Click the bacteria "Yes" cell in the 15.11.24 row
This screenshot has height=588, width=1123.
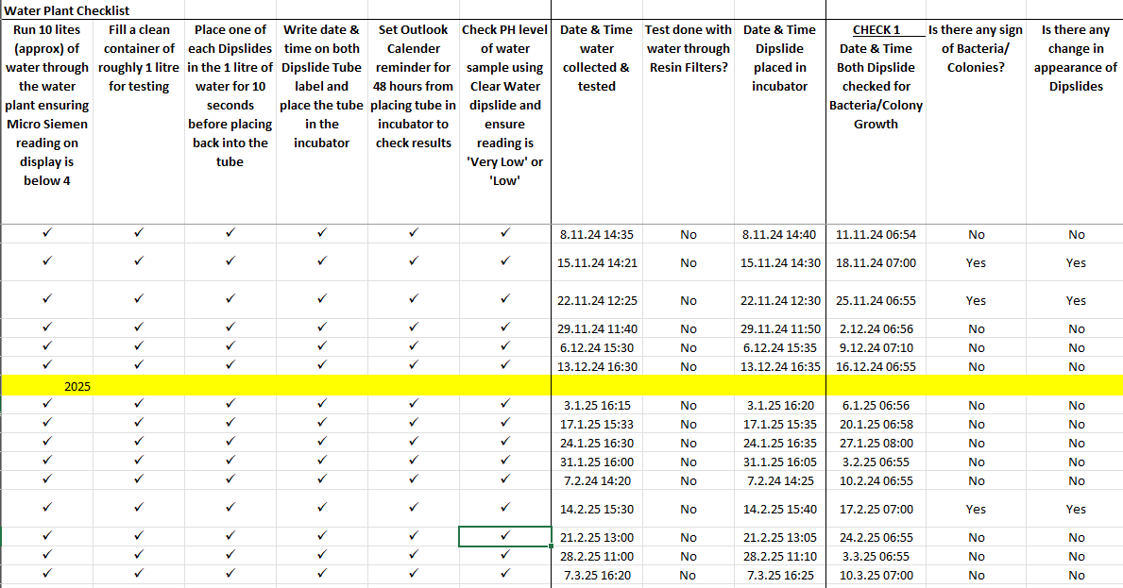point(976,263)
